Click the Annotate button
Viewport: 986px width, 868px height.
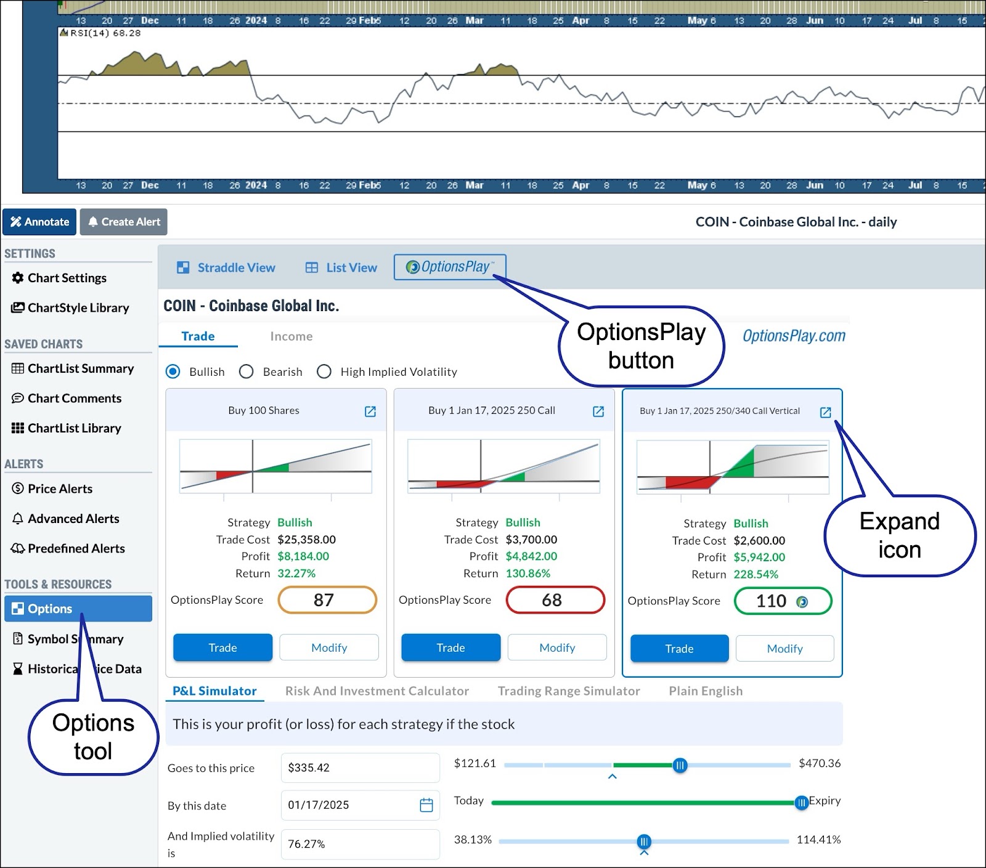click(39, 222)
